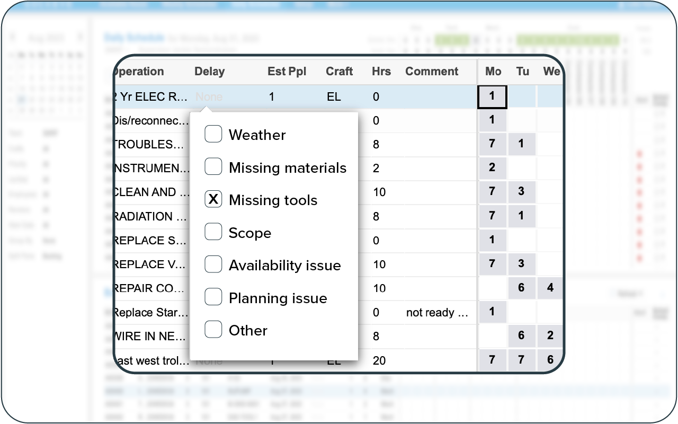Mark Planning issue as a delay reason
678x424 pixels.
point(213,297)
